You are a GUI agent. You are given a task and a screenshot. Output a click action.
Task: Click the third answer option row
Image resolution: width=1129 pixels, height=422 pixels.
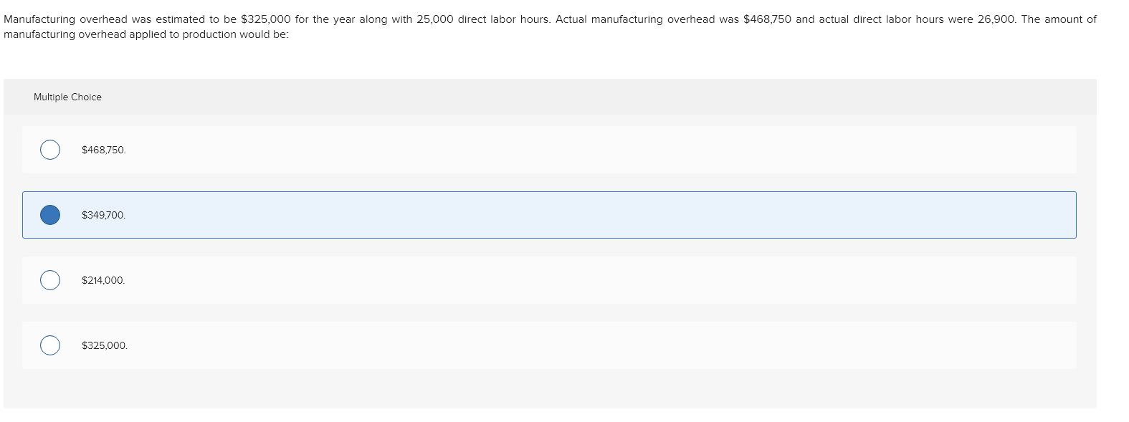502,280
